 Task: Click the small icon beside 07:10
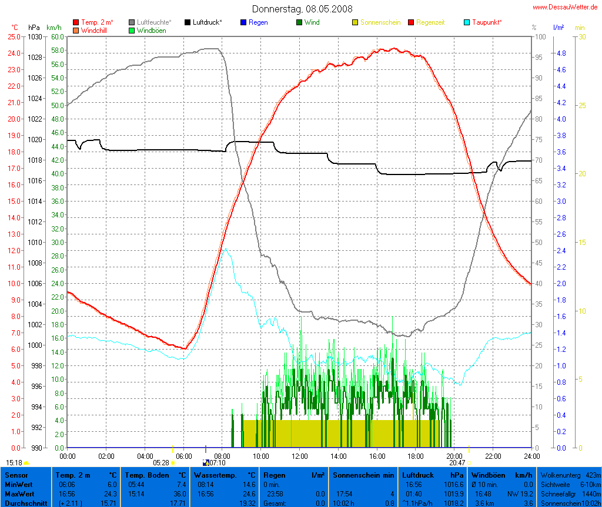click(205, 463)
